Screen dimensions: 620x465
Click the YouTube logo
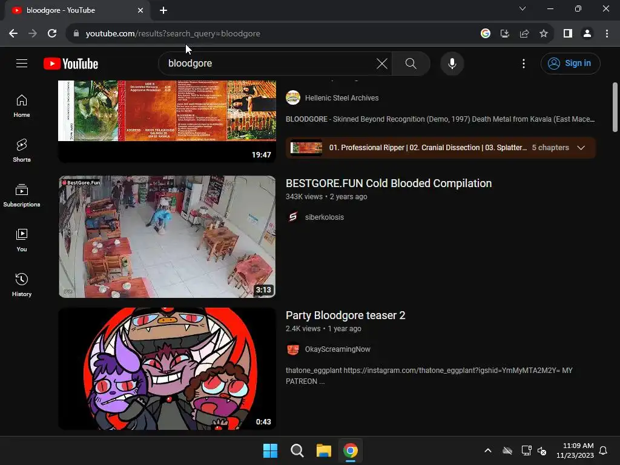coord(71,64)
